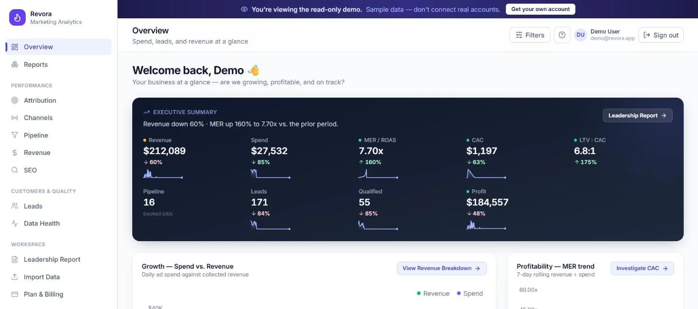The height and width of the screenshot is (309, 698).
Task: Click the Profitability — MER trend title
Action: tap(555, 266)
